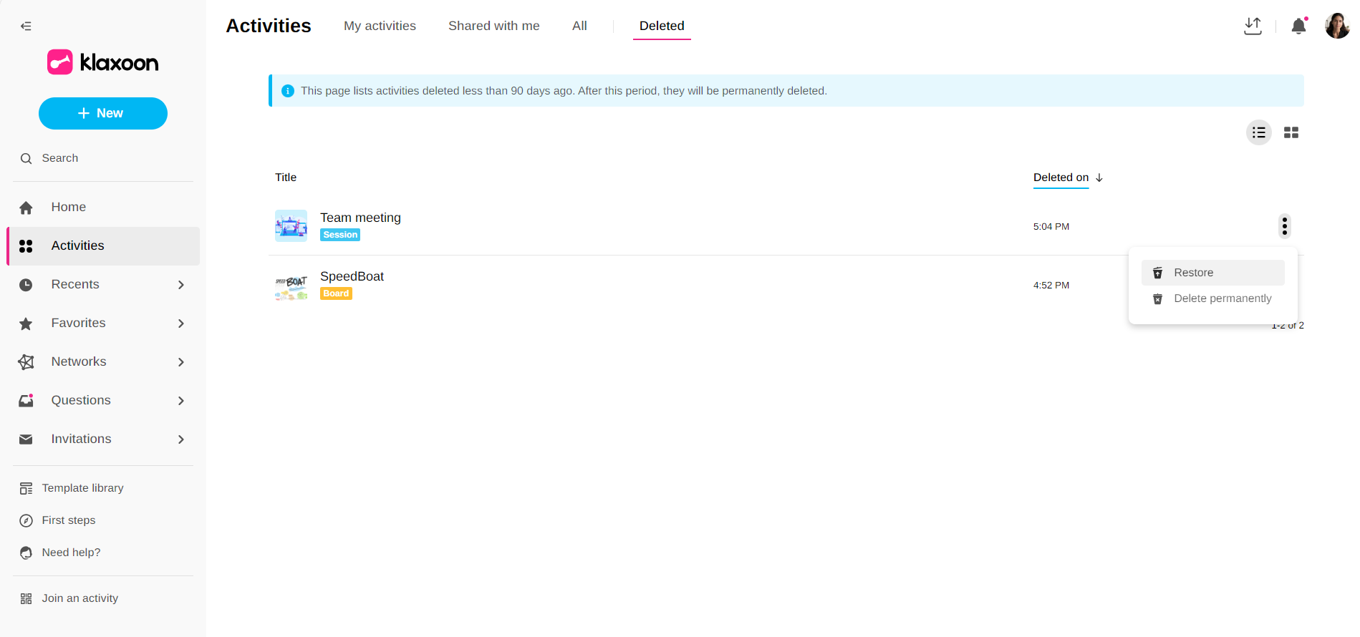Screen dimensions: 1360x637
Task: Switch to list view
Action: tap(1259, 132)
